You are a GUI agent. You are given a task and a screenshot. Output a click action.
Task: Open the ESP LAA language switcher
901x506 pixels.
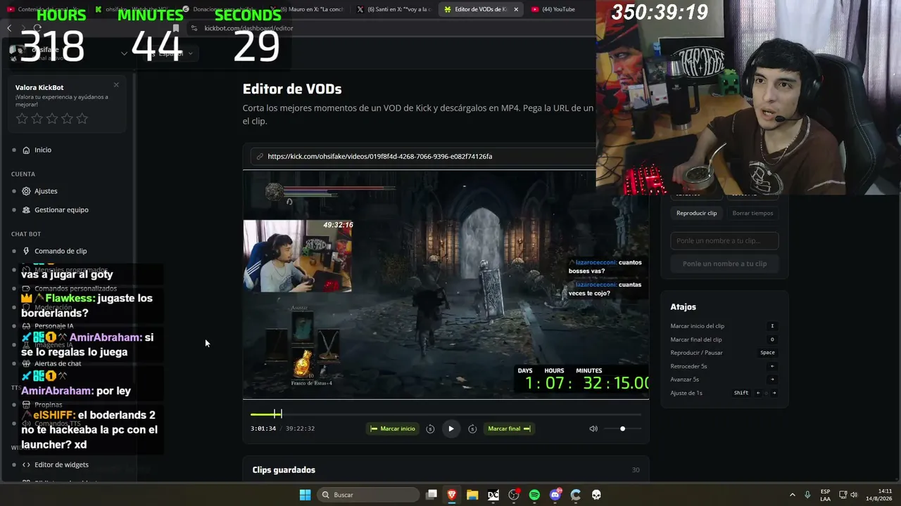[x=825, y=495]
